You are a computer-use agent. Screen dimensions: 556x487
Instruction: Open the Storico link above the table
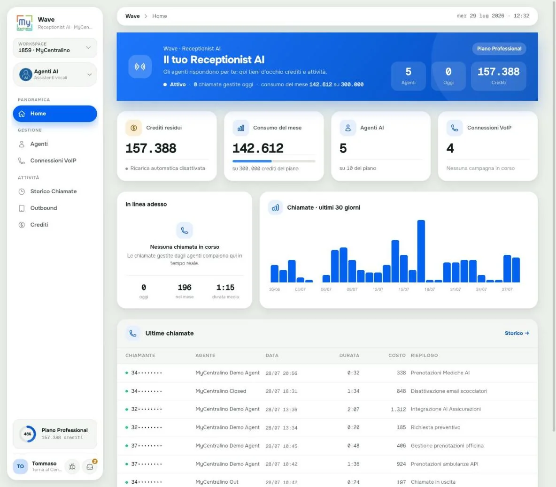pyautogui.click(x=517, y=333)
